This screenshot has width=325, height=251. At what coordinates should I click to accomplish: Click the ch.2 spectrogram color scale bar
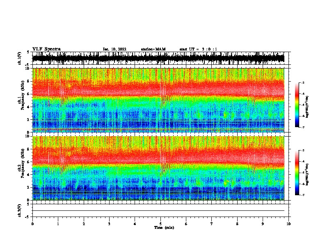click(297, 173)
